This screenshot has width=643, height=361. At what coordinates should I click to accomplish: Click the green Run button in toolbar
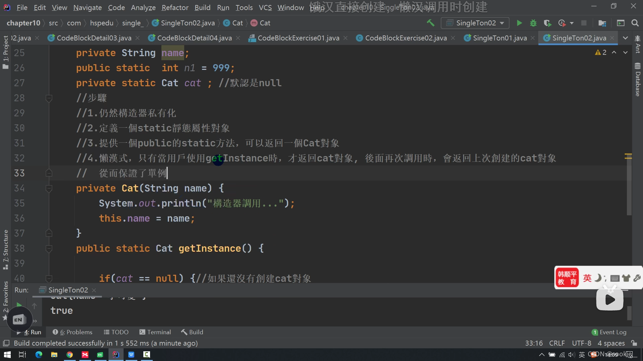coord(519,23)
